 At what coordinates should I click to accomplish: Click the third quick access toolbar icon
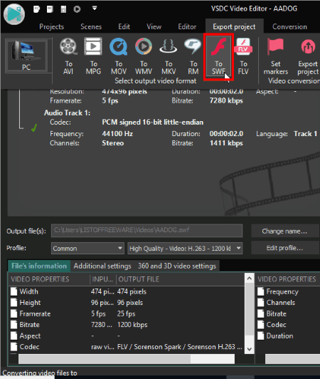click(x=63, y=9)
